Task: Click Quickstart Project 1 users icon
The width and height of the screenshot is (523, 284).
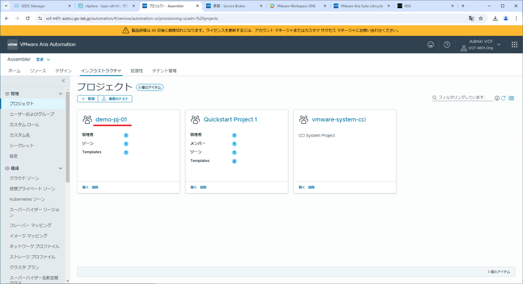Action: (195, 120)
